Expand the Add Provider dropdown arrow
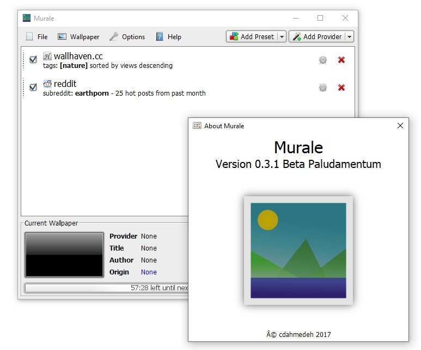Image resolution: width=421 pixels, height=350 pixels. (349, 36)
